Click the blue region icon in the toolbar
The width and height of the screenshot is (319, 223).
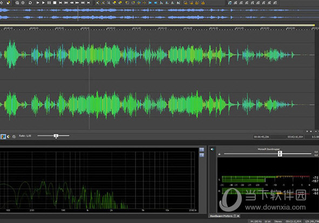[156, 3]
